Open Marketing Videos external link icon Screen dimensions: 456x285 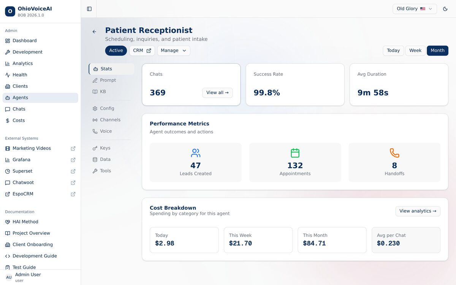click(73, 149)
